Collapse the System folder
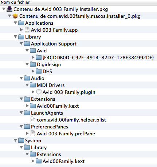 [16, 140]
